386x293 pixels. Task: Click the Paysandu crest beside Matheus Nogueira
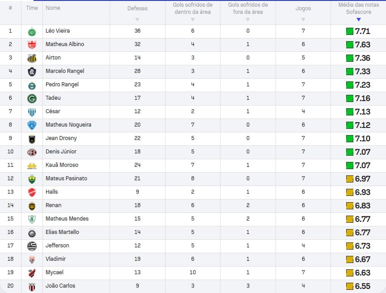32,125
